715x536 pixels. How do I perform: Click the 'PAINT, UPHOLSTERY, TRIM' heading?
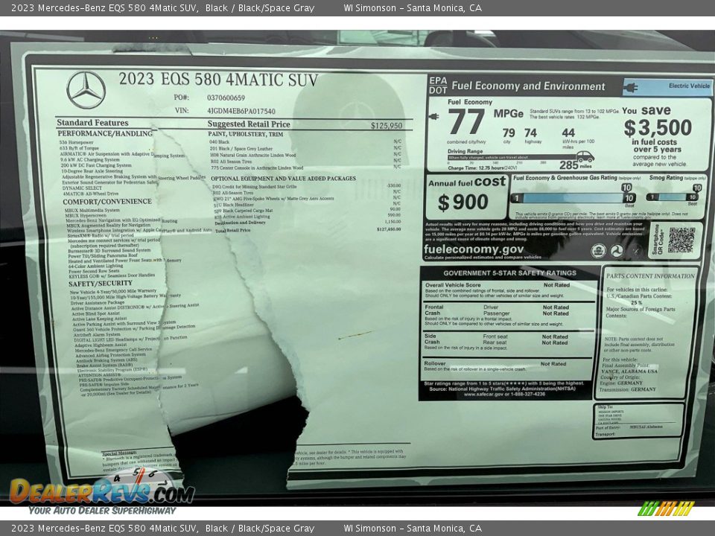pyautogui.click(x=245, y=135)
